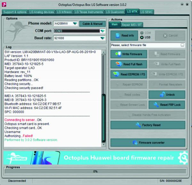
Task: Click the Factory Reset button
Action: [148, 125]
